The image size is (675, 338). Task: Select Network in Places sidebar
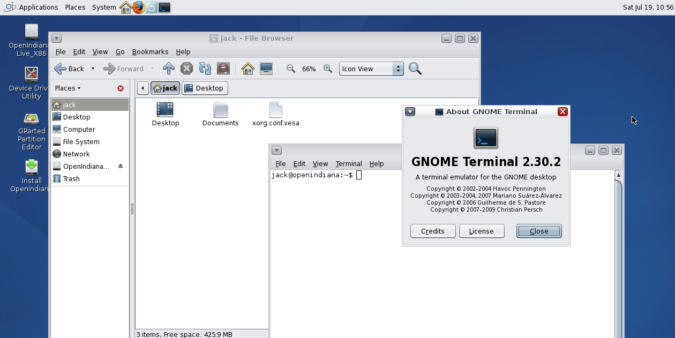90,154
